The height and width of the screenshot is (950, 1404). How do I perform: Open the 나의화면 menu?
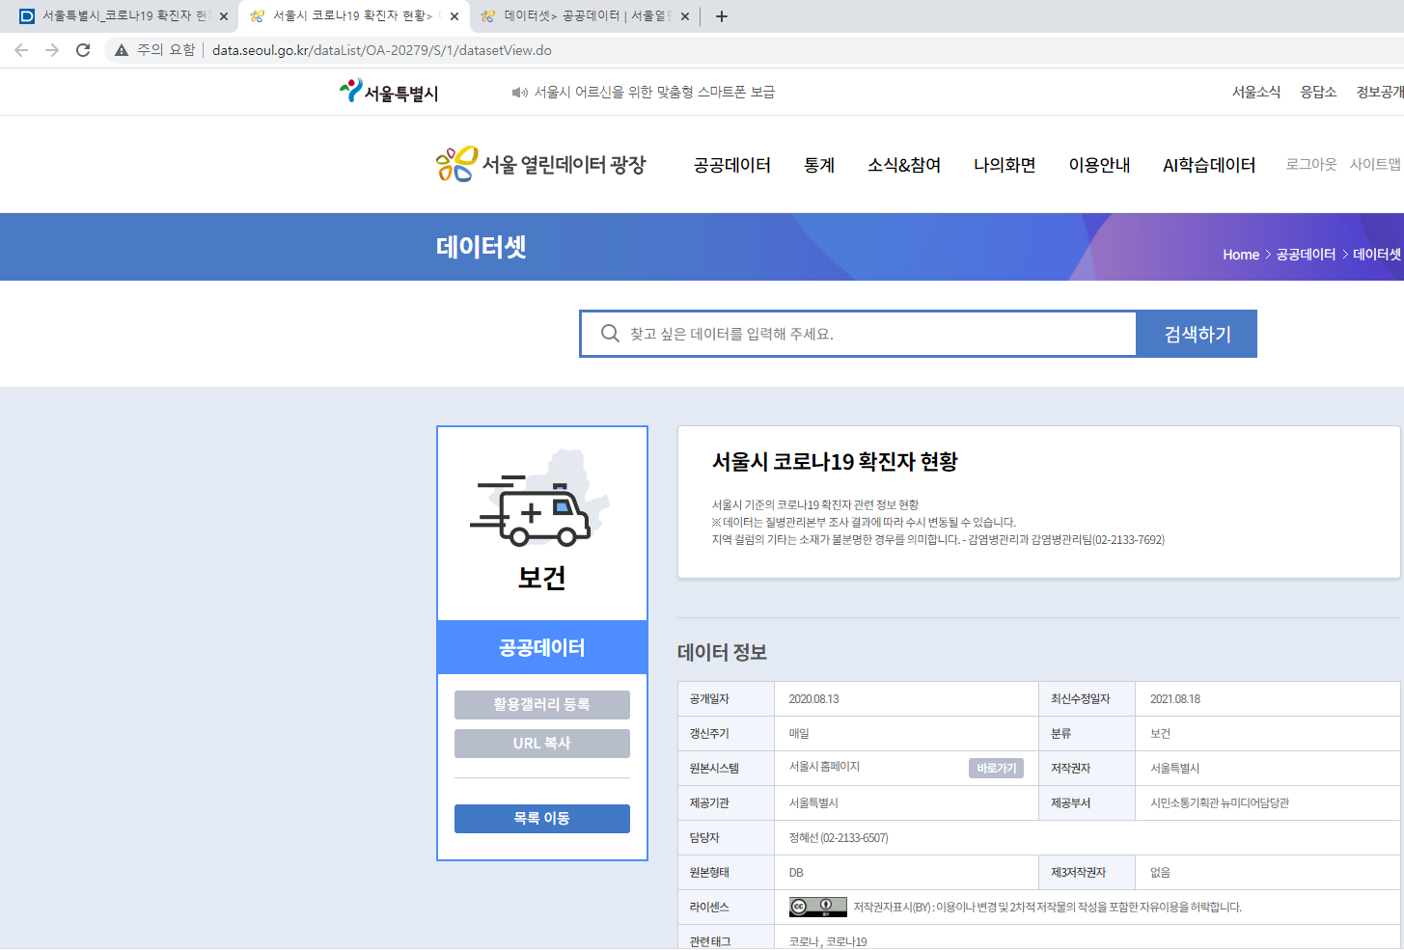[x=1005, y=165]
